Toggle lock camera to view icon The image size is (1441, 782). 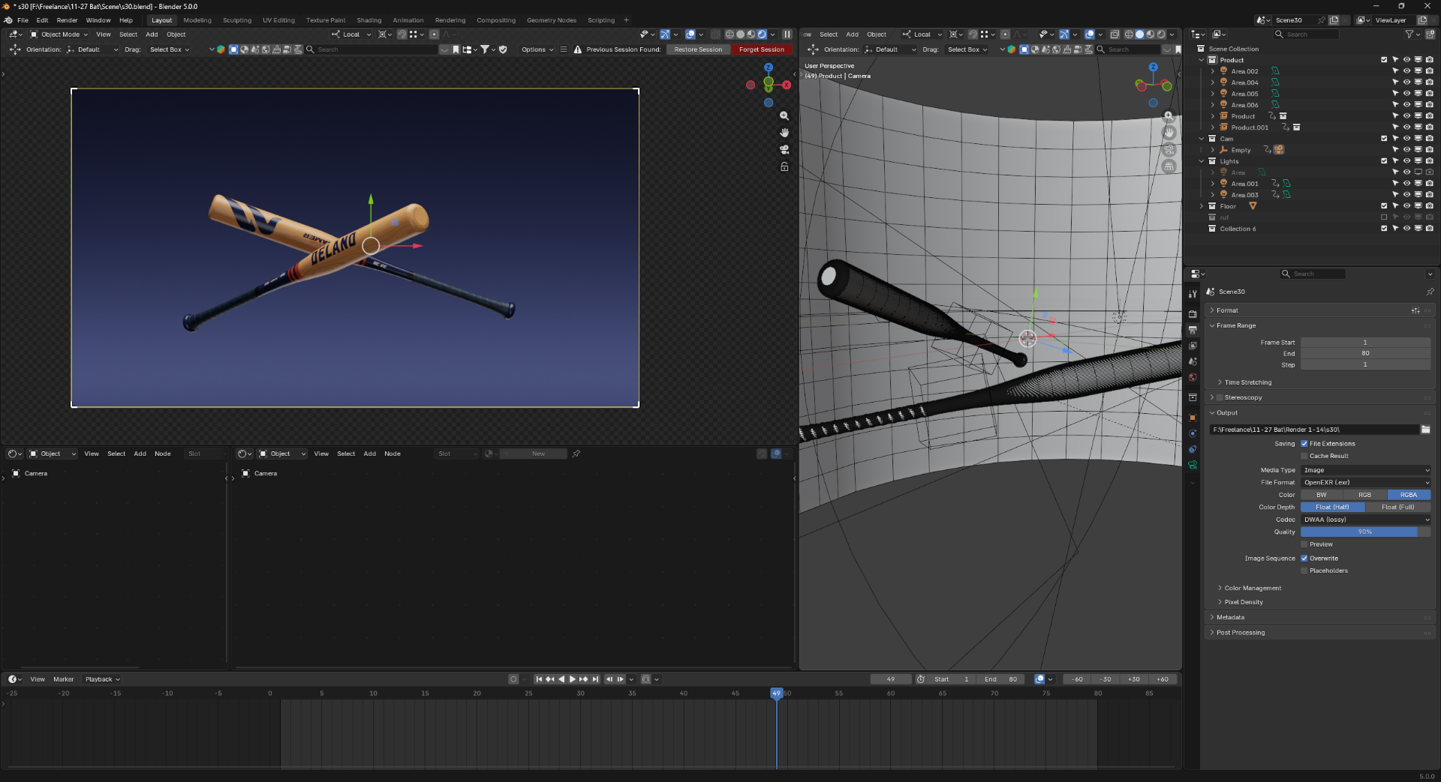(784, 166)
